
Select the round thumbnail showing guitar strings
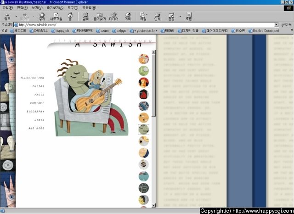pyautogui.click(x=144, y=164)
